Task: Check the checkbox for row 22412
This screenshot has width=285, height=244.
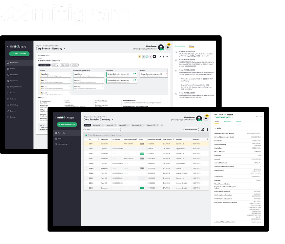Action: (x=86, y=154)
